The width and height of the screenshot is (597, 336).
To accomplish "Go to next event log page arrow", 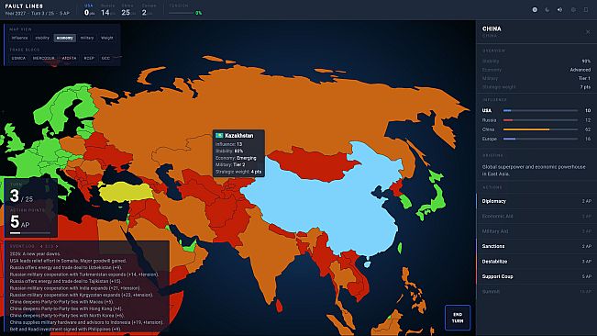I will [x=57, y=246].
